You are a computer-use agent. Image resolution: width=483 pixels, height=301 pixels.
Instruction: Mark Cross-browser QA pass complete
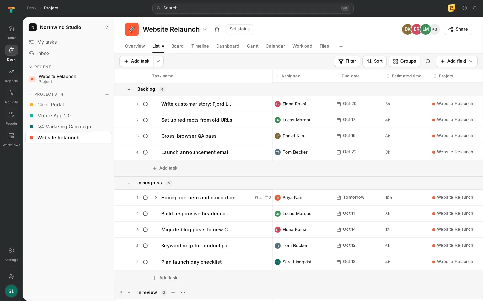tap(145, 136)
